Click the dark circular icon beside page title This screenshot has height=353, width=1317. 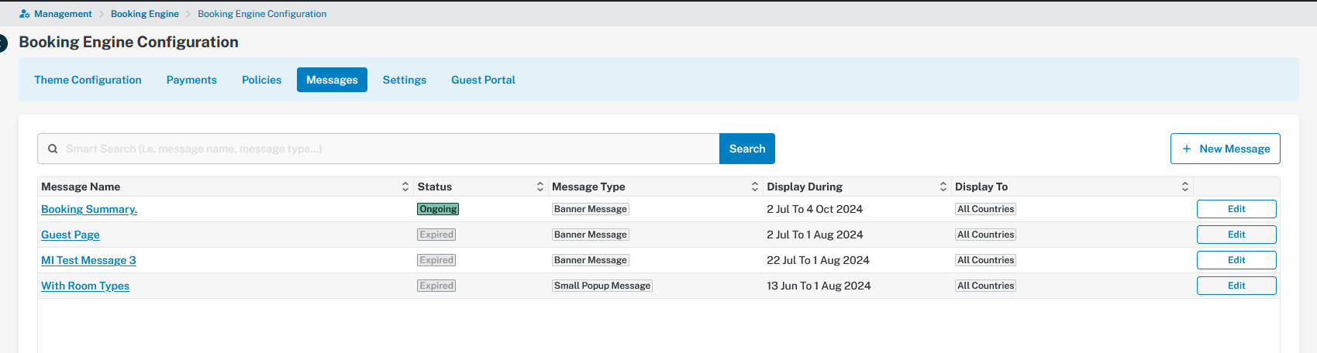3,43
